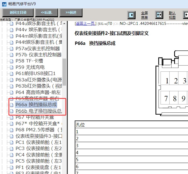The image size is (188, 174).
Task: Open P61前排USB接口1 entry
Action: click(36, 73)
